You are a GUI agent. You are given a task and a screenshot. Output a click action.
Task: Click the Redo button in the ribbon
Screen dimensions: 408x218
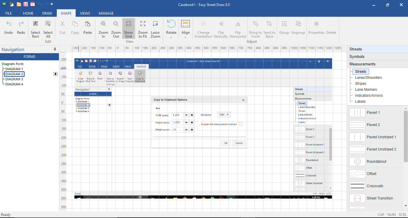tap(21, 27)
